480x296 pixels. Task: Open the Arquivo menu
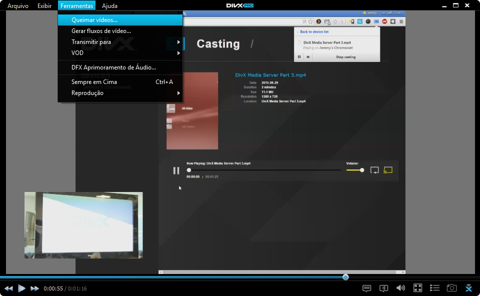coord(18,5)
